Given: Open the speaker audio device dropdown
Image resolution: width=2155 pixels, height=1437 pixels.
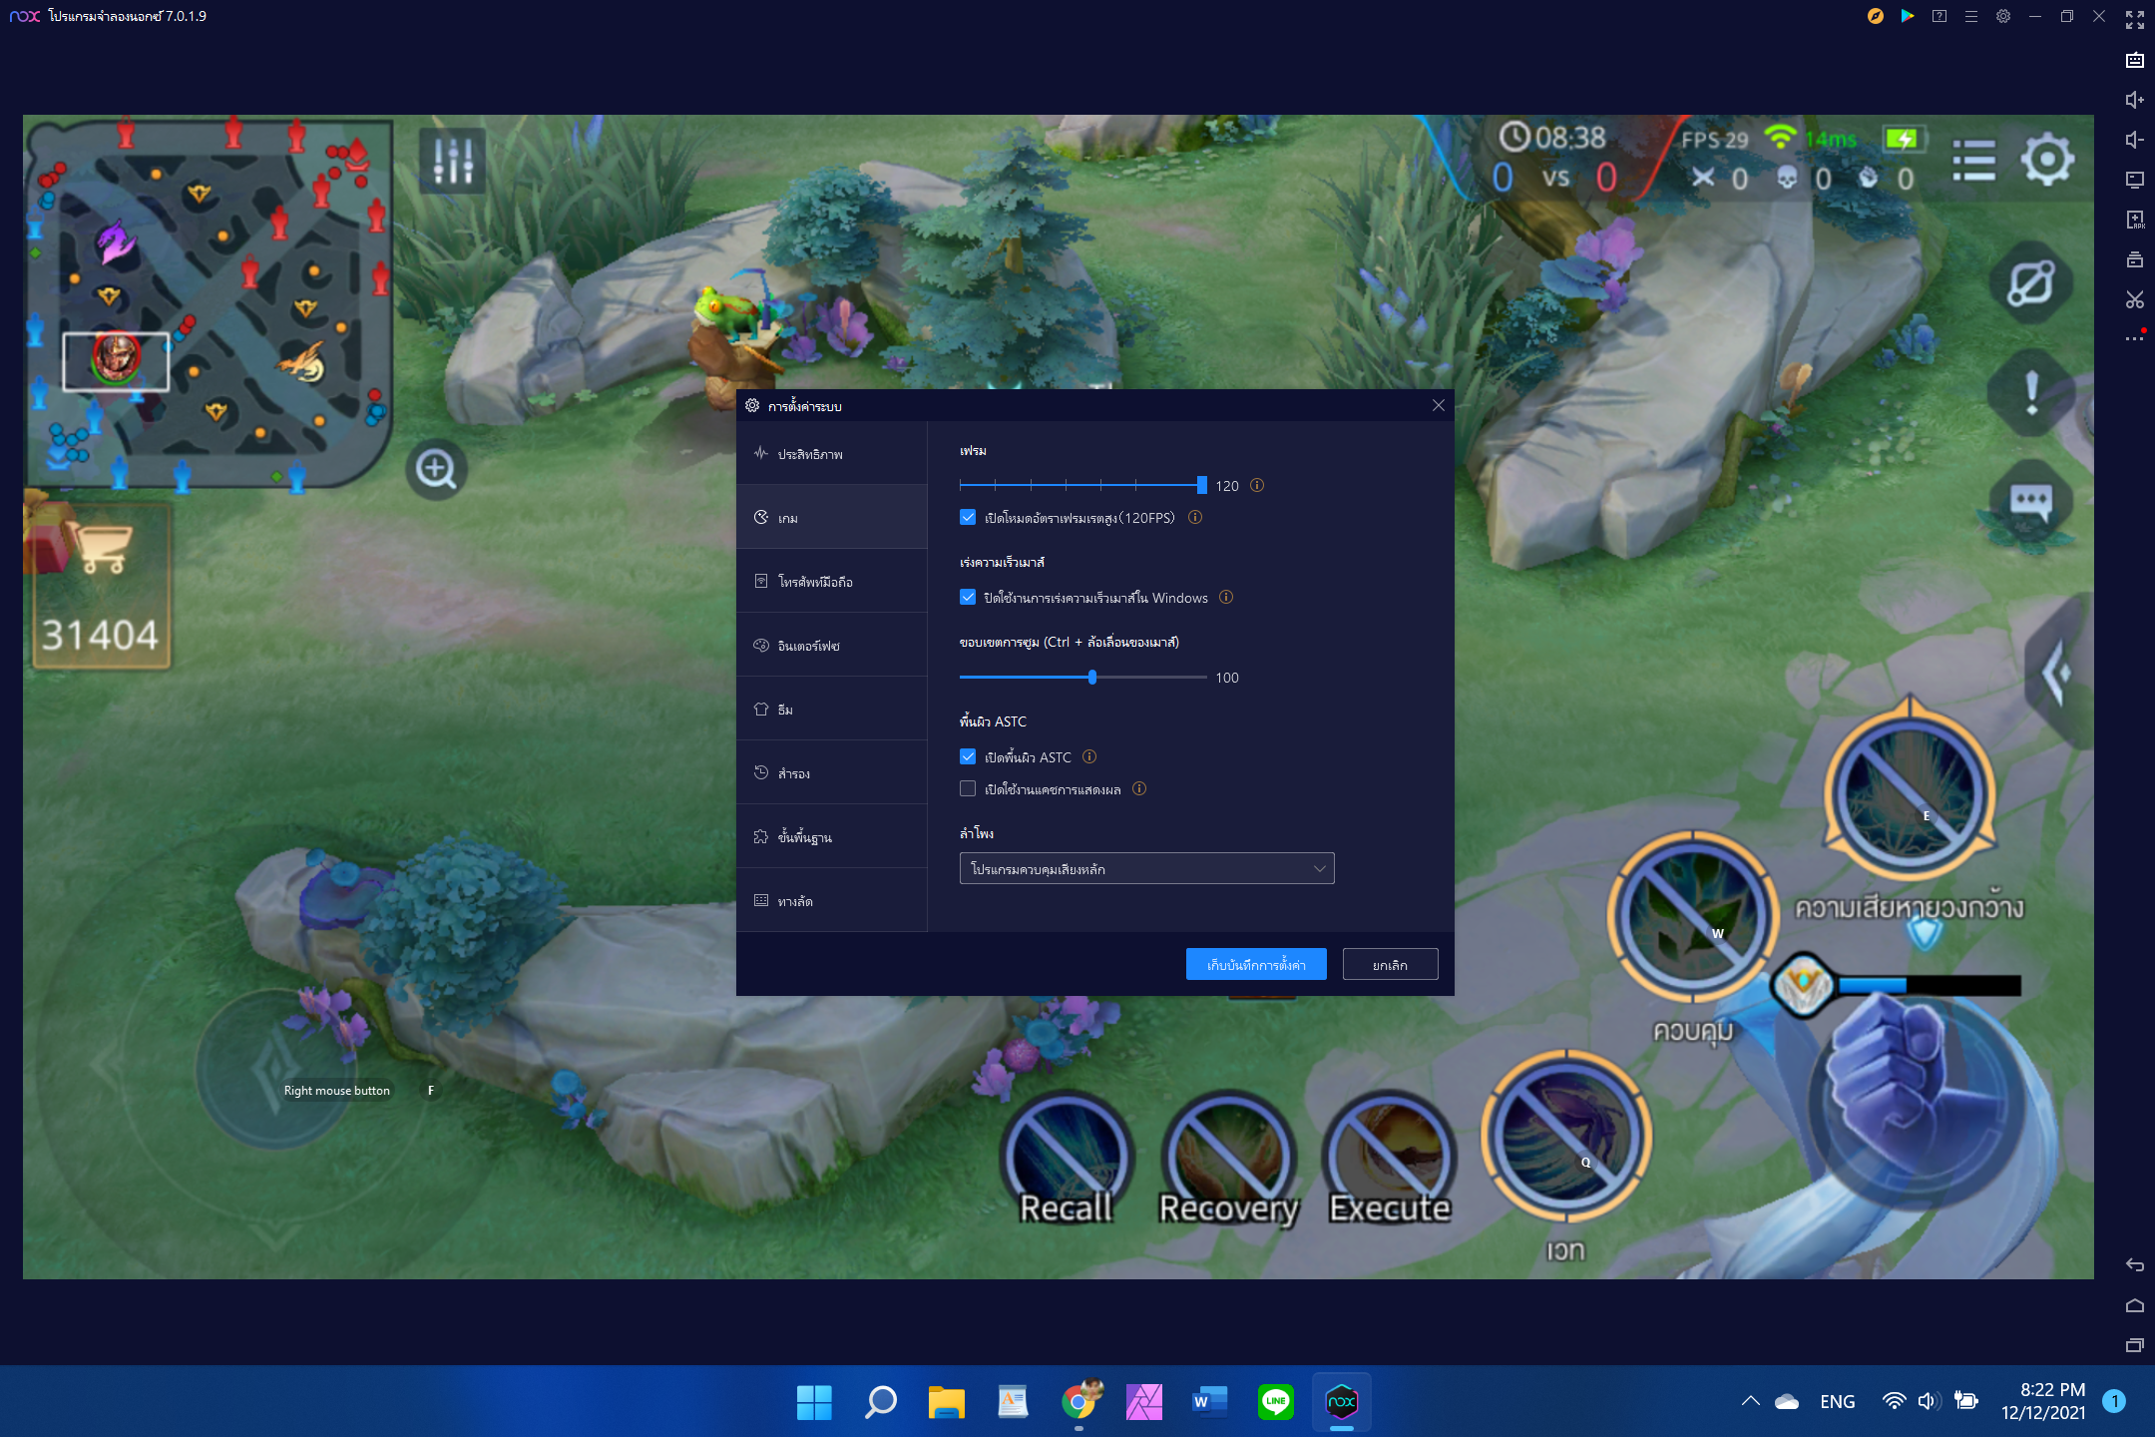Looking at the screenshot, I should click(x=1146, y=868).
